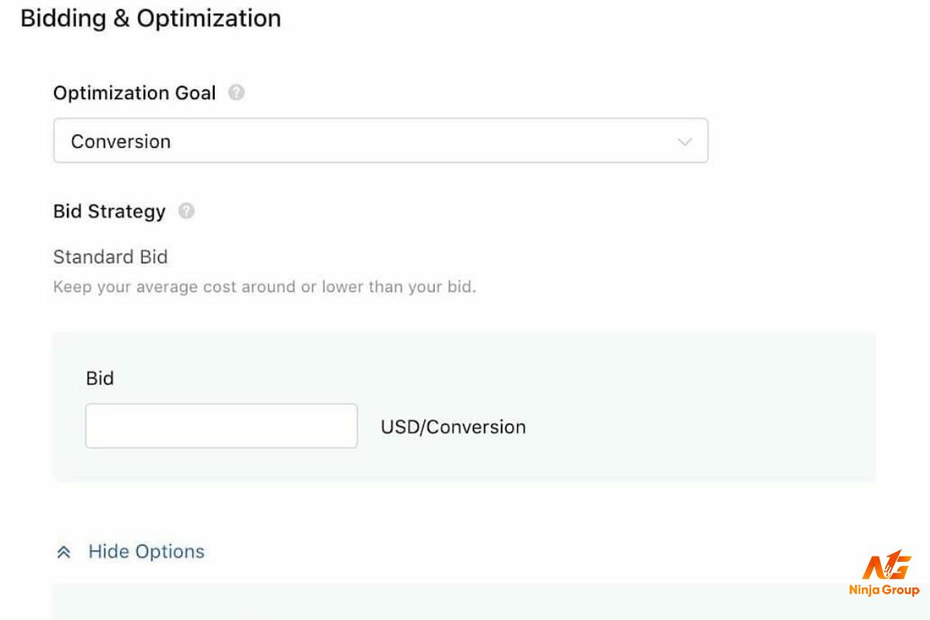This screenshot has width=930, height=620.
Task: Click the dropdown chevron arrow in Conversion box
Action: pyautogui.click(x=685, y=142)
